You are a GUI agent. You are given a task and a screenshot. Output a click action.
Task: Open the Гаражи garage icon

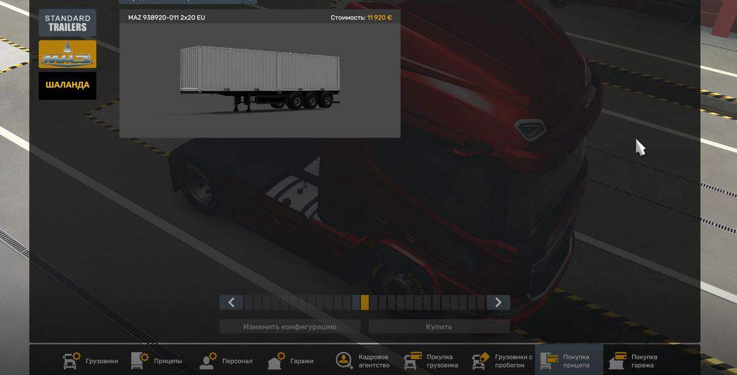click(276, 361)
